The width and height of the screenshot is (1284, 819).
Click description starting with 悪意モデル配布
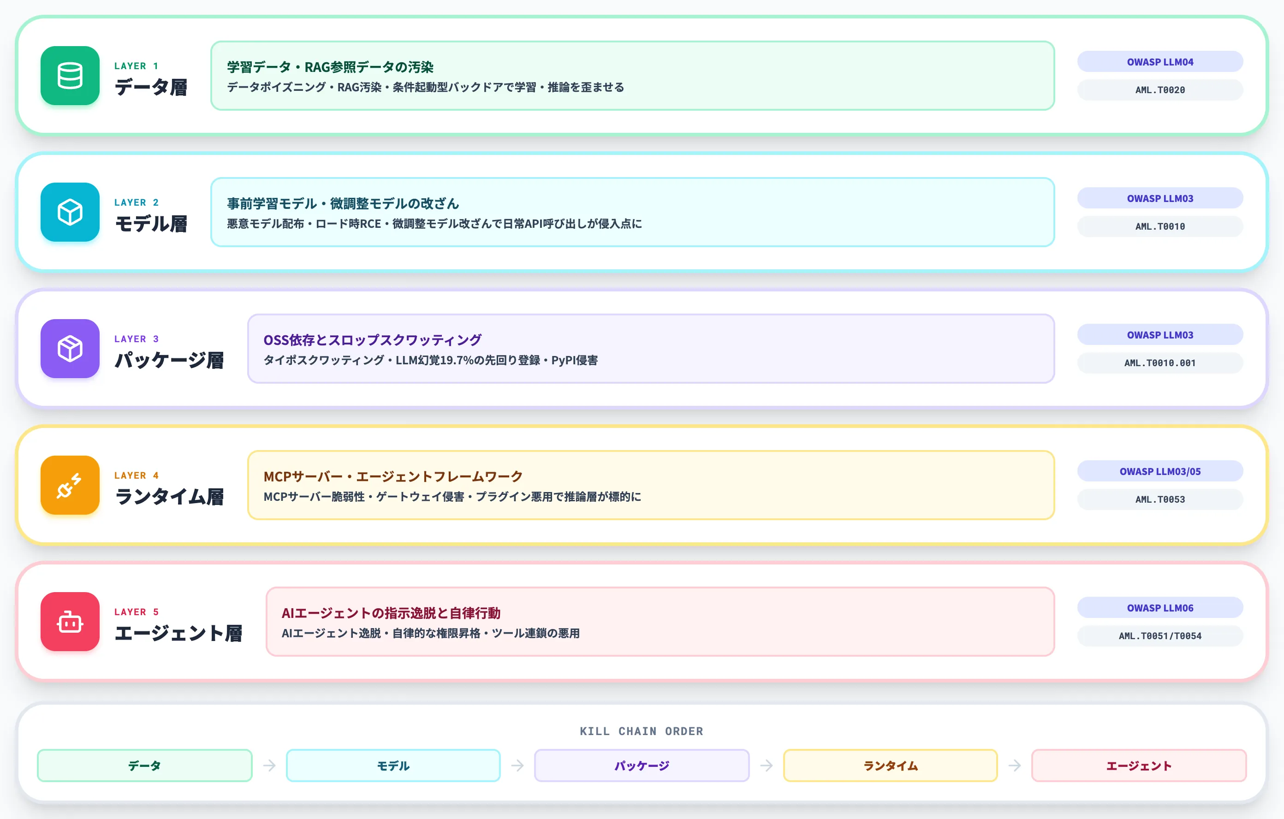(x=434, y=224)
